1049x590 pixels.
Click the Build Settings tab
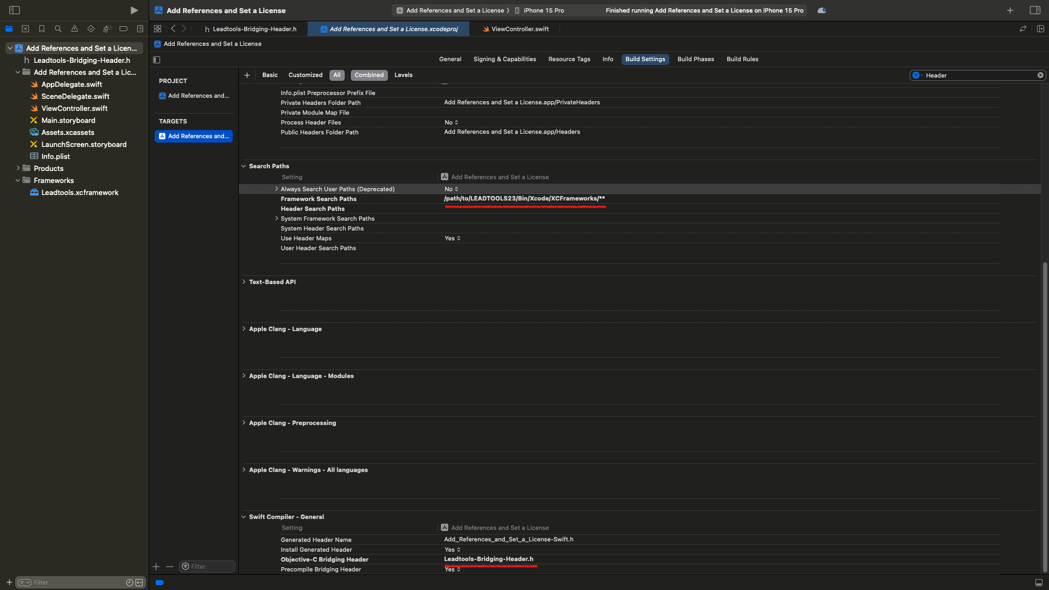coord(646,59)
